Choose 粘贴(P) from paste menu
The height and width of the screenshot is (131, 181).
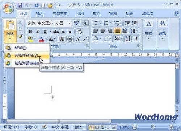[27, 48]
